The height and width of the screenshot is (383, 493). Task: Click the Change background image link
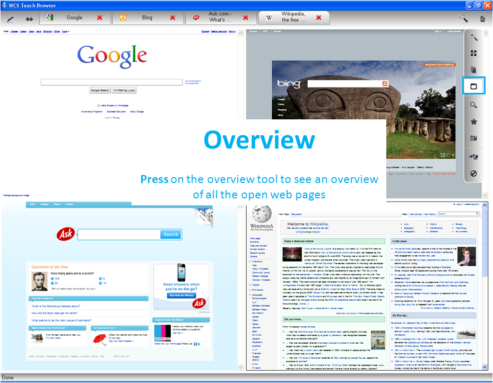[x=18, y=194]
